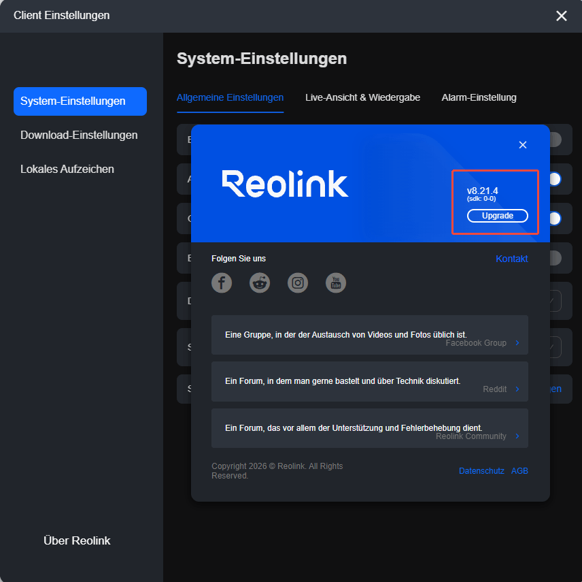
Task: Click the Upgrade button
Action: tap(498, 216)
